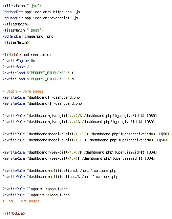Click the opening filesMatch ".js$" tag

[22, 6]
